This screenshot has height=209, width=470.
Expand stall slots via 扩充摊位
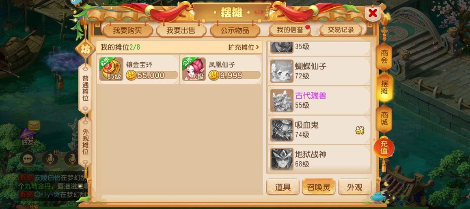[x=244, y=47]
